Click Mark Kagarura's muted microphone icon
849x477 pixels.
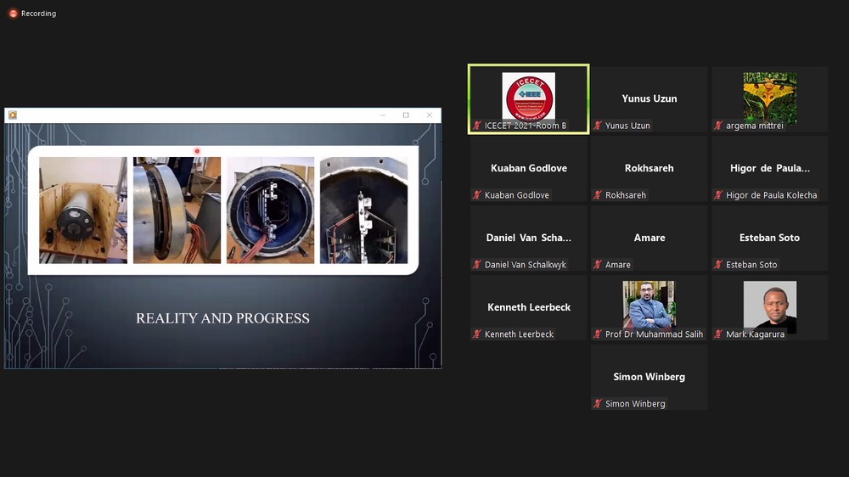(718, 334)
